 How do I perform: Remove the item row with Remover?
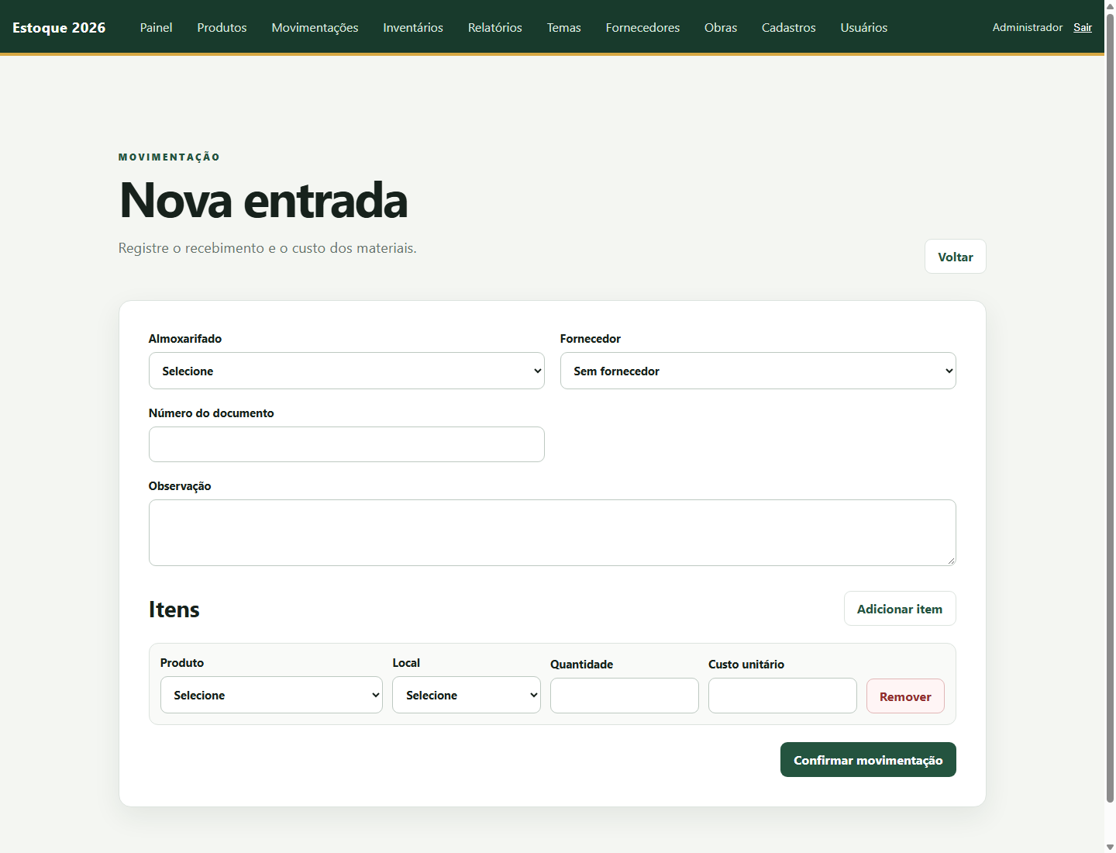tap(905, 696)
